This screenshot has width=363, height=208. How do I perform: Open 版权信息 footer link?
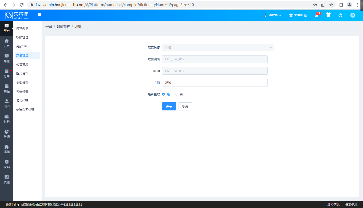(x=334, y=205)
